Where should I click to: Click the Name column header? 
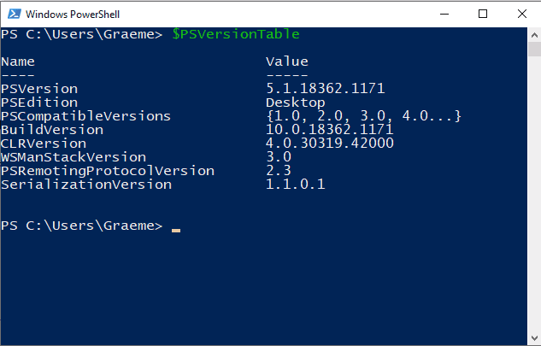coord(18,62)
